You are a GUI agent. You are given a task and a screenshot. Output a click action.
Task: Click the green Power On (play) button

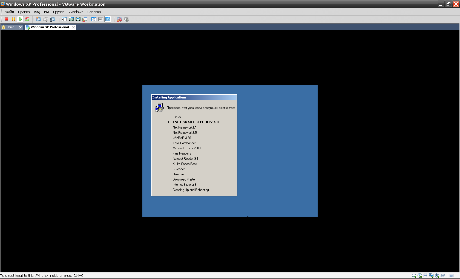coord(20,19)
